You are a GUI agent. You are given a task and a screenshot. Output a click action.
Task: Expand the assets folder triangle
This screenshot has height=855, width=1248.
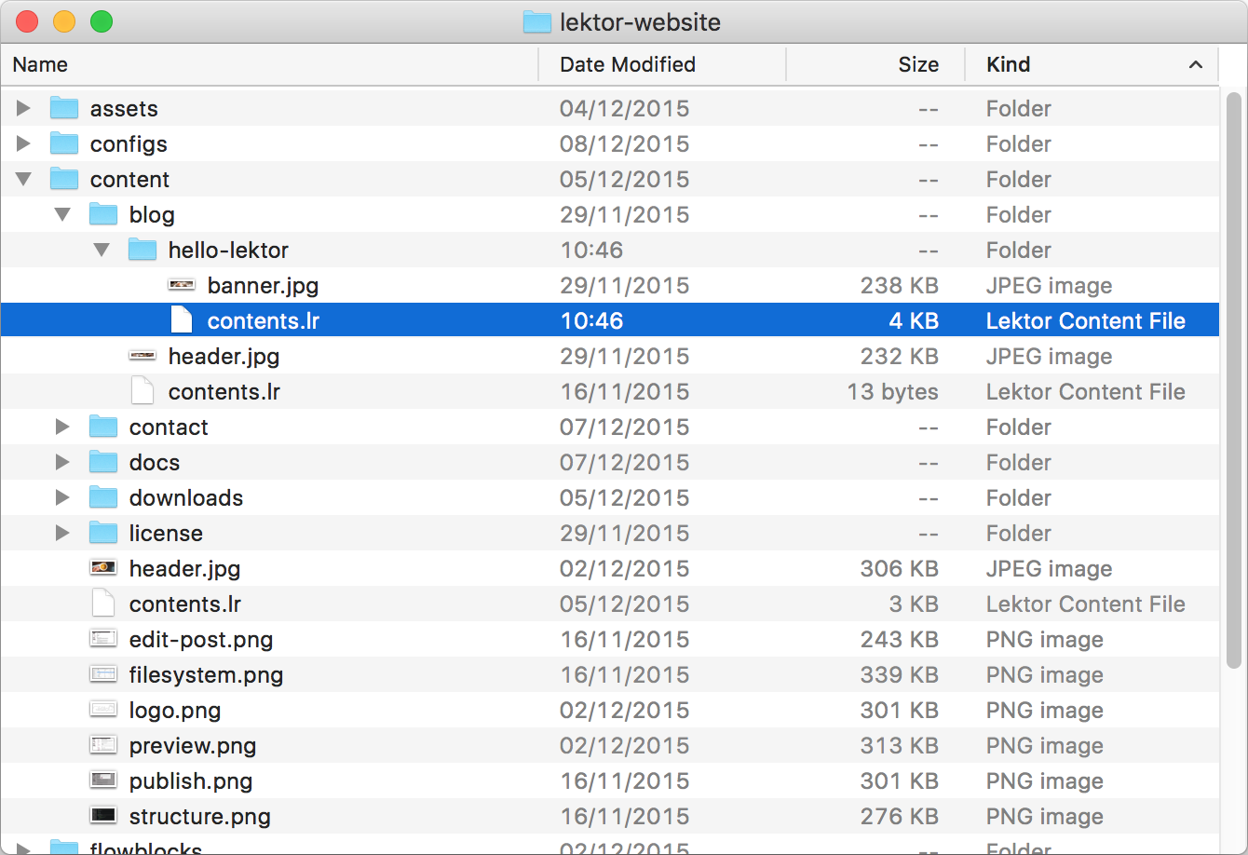coord(23,108)
